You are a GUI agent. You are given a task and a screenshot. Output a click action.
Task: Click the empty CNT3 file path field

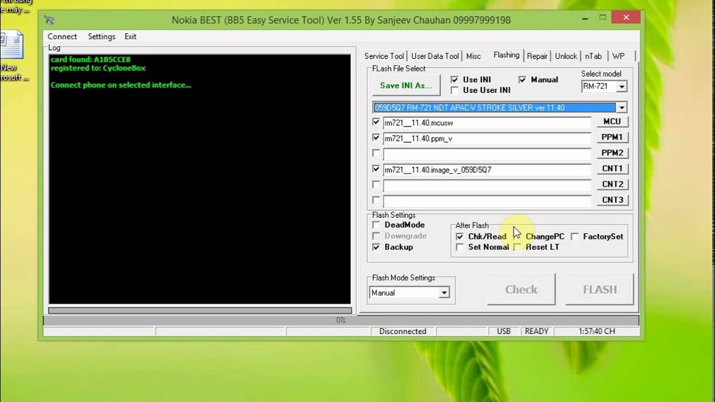(487, 201)
